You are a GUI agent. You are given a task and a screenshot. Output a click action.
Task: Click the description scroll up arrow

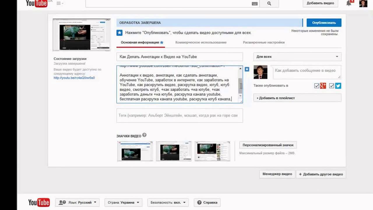point(240,69)
